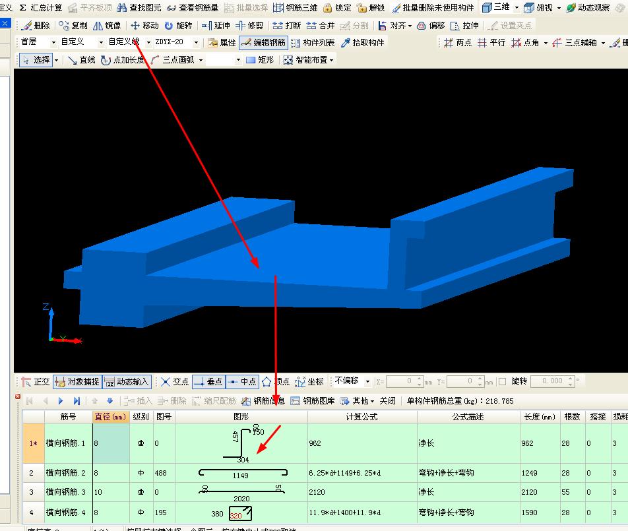Select the 打断 break tool

287,26
